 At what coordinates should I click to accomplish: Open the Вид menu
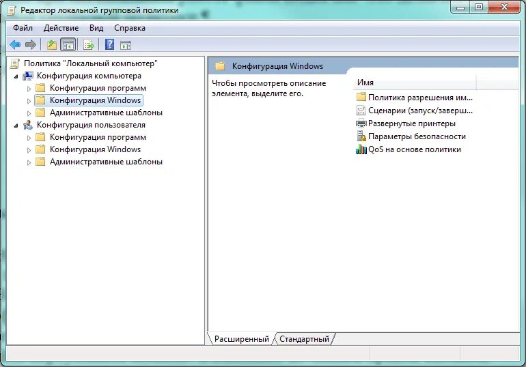point(96,28)
